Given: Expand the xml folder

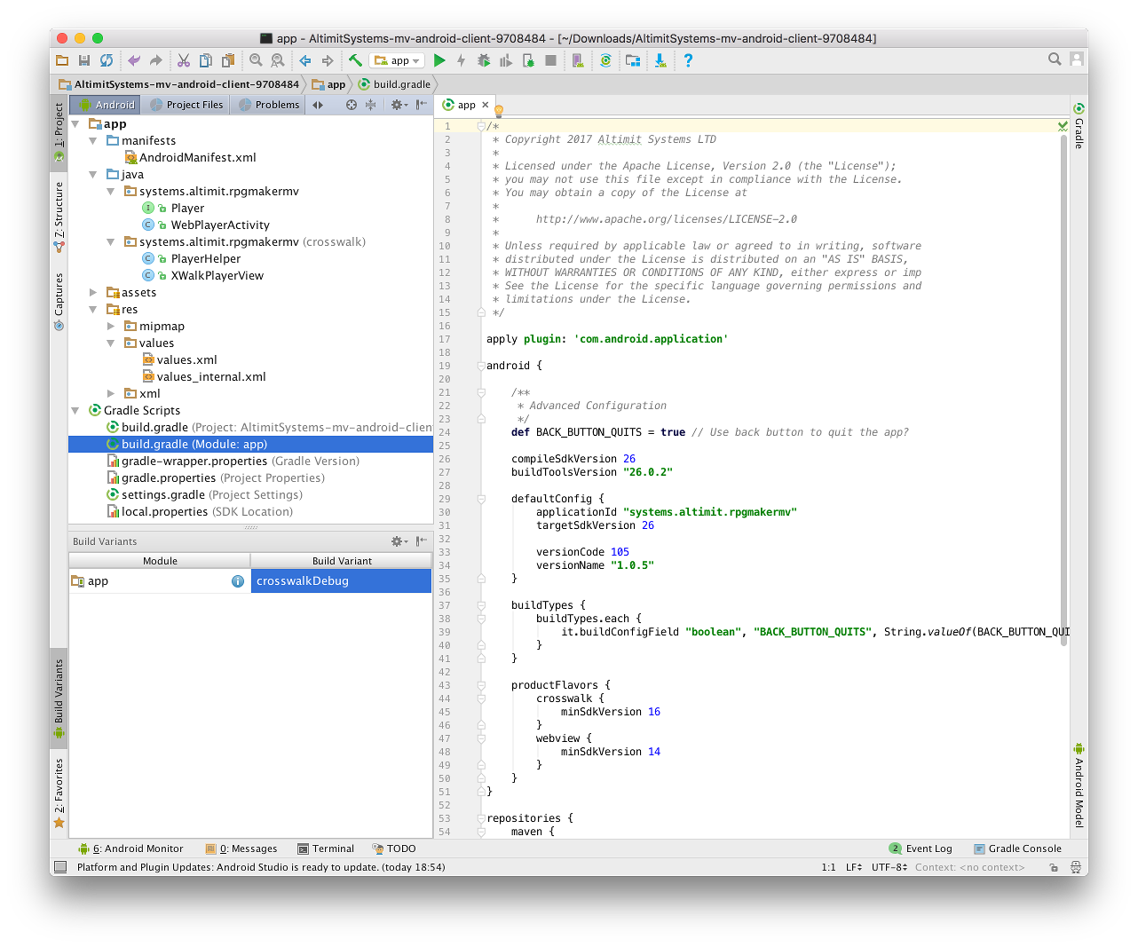Looking at the screenshot, I should click(x=111, y=393).
